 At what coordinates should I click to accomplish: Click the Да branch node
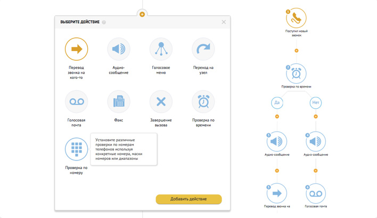coord(277,102)
